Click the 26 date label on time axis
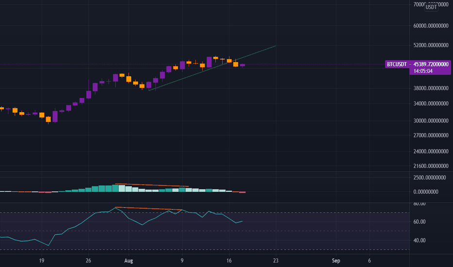The image size is (453, 267). pos(88,261)
